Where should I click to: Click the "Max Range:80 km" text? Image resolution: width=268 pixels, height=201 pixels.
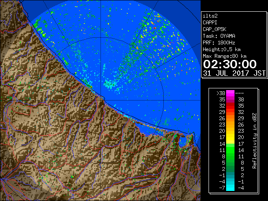(x=224, y=56)
